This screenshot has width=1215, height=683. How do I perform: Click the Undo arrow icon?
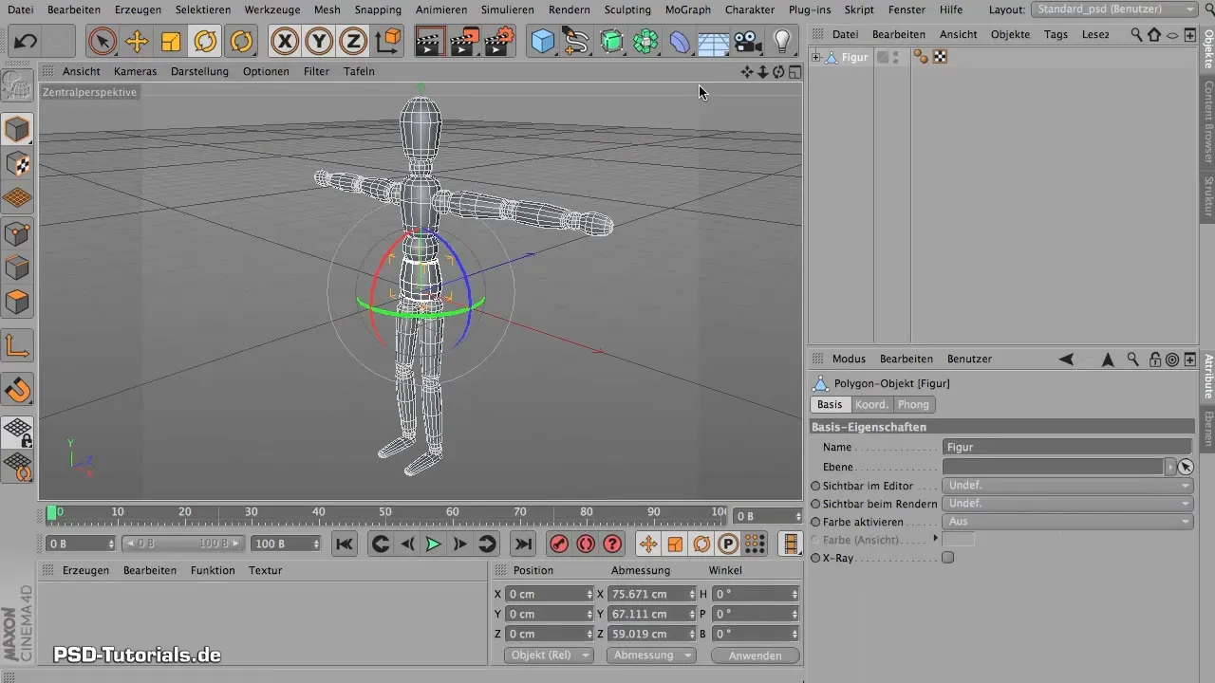[26, 41]
